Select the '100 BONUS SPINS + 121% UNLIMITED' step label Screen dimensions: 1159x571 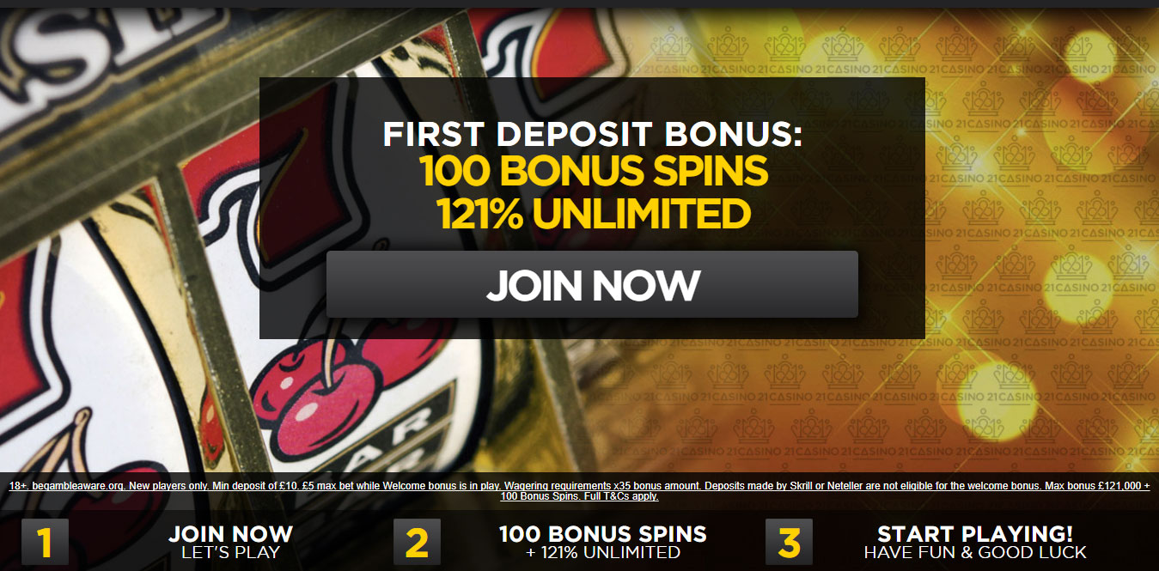pyautogui.click(x=602, y=542)
